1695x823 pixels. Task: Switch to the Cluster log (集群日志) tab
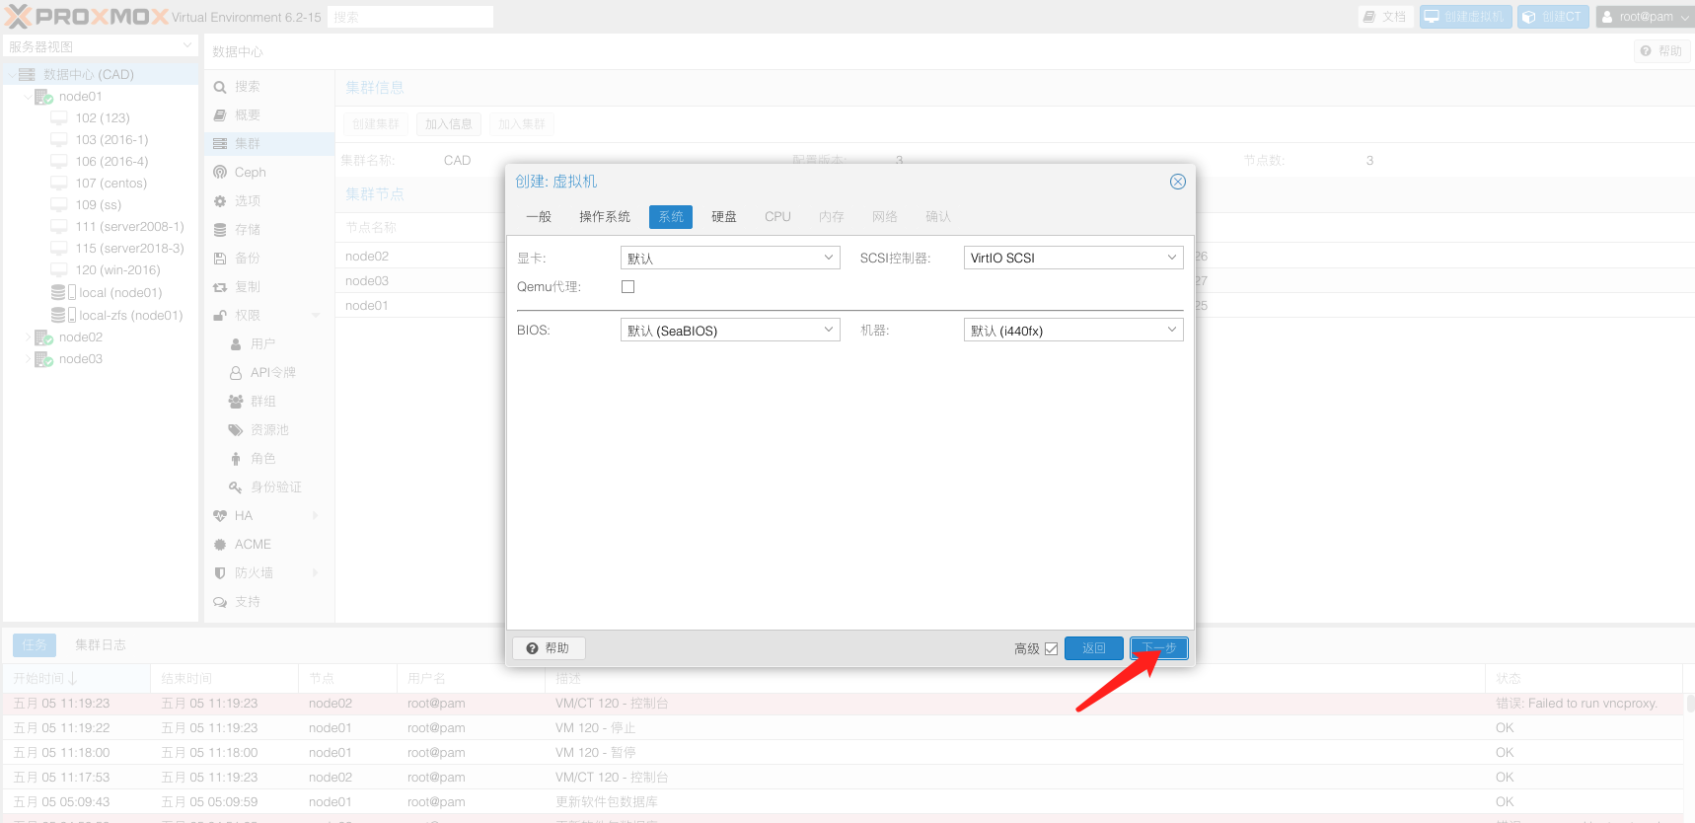(x=101, y=645)
